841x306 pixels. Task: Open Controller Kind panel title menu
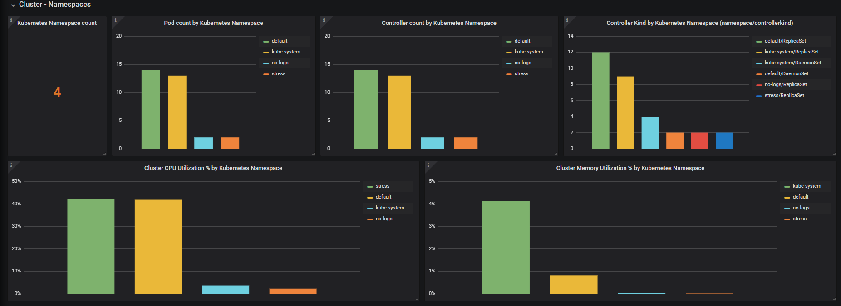pyautogui.click(x=700, y=23)
